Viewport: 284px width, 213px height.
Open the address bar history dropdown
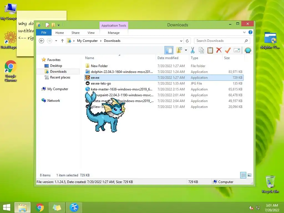pos(181,41)
